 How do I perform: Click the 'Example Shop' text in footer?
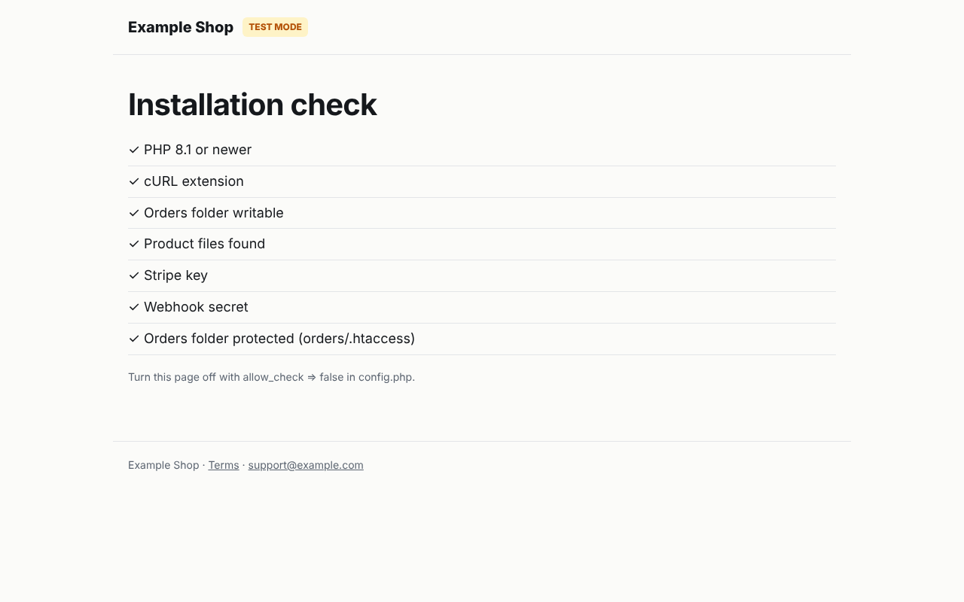pyautogui.click(x=163, y=465)
